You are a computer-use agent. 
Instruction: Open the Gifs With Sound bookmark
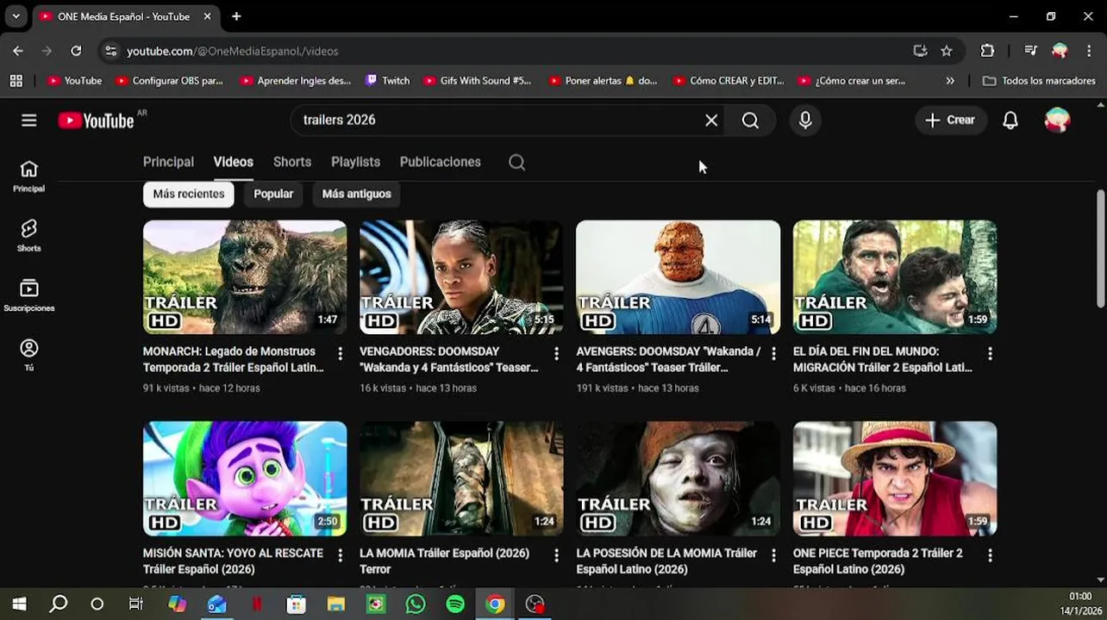(478, 80)
